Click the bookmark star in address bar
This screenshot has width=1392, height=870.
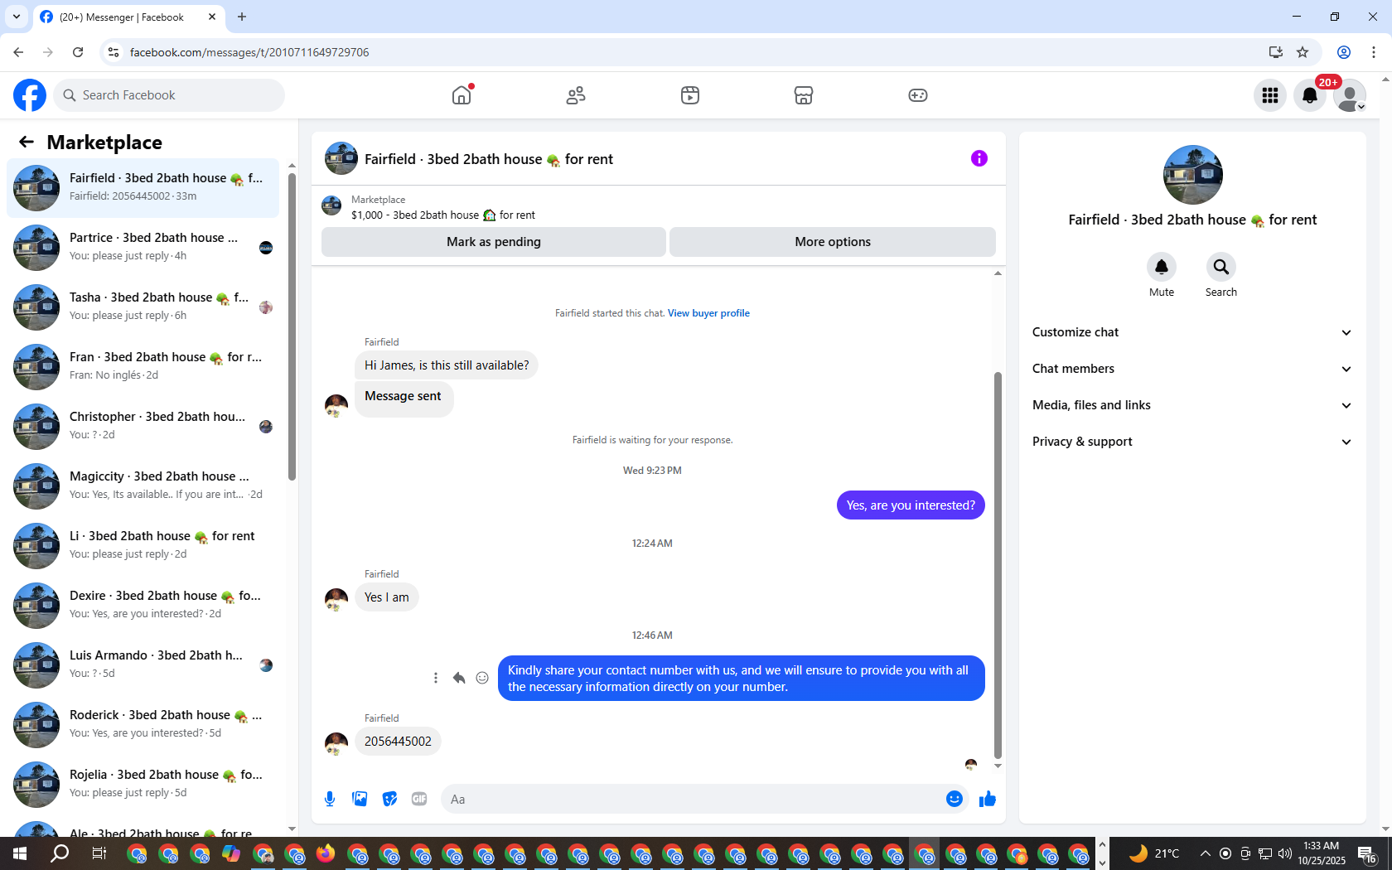pos(1303,52)
